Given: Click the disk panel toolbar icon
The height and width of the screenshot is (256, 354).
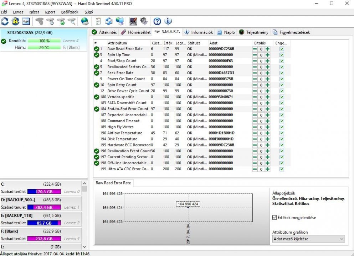Looking at the screenshot, I should [26, 21].
